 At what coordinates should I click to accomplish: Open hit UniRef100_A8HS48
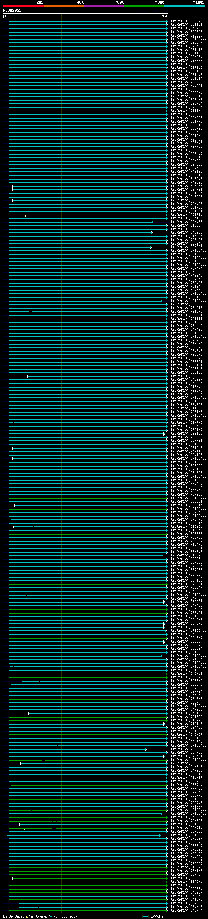(x=187, y=21)
